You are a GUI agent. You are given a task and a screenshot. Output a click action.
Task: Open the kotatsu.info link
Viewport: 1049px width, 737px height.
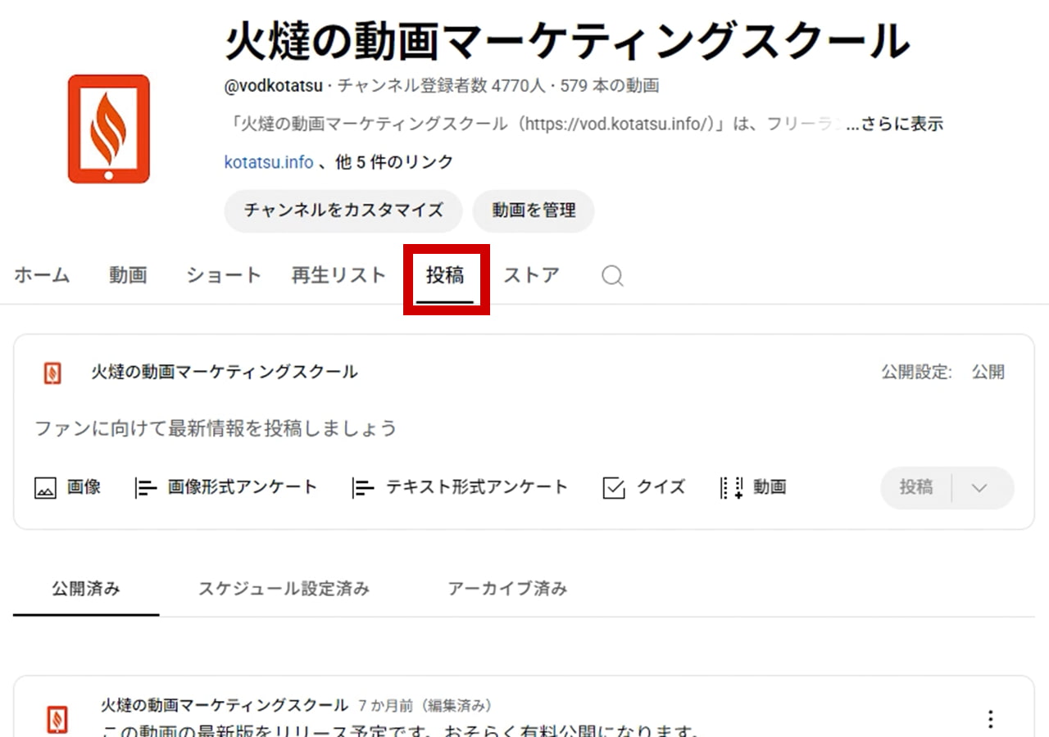click(x=269, y=162)
